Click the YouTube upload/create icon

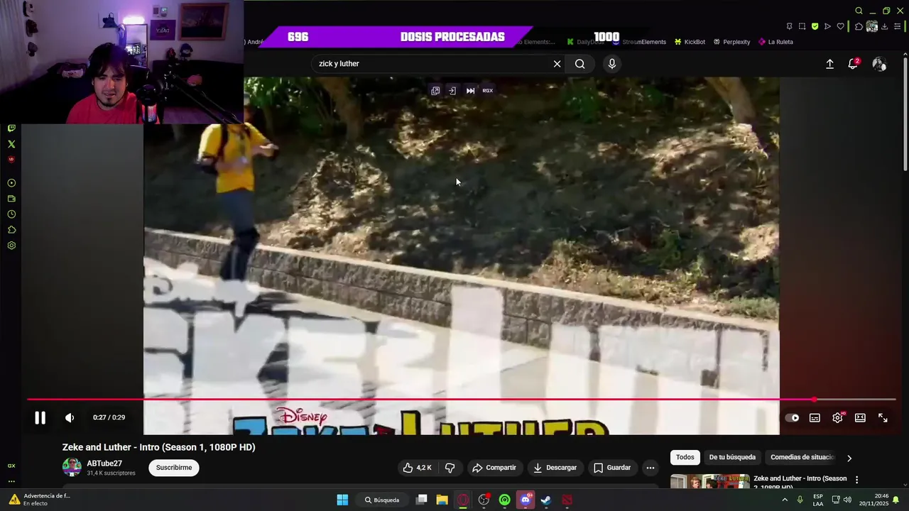pos(829,64)
